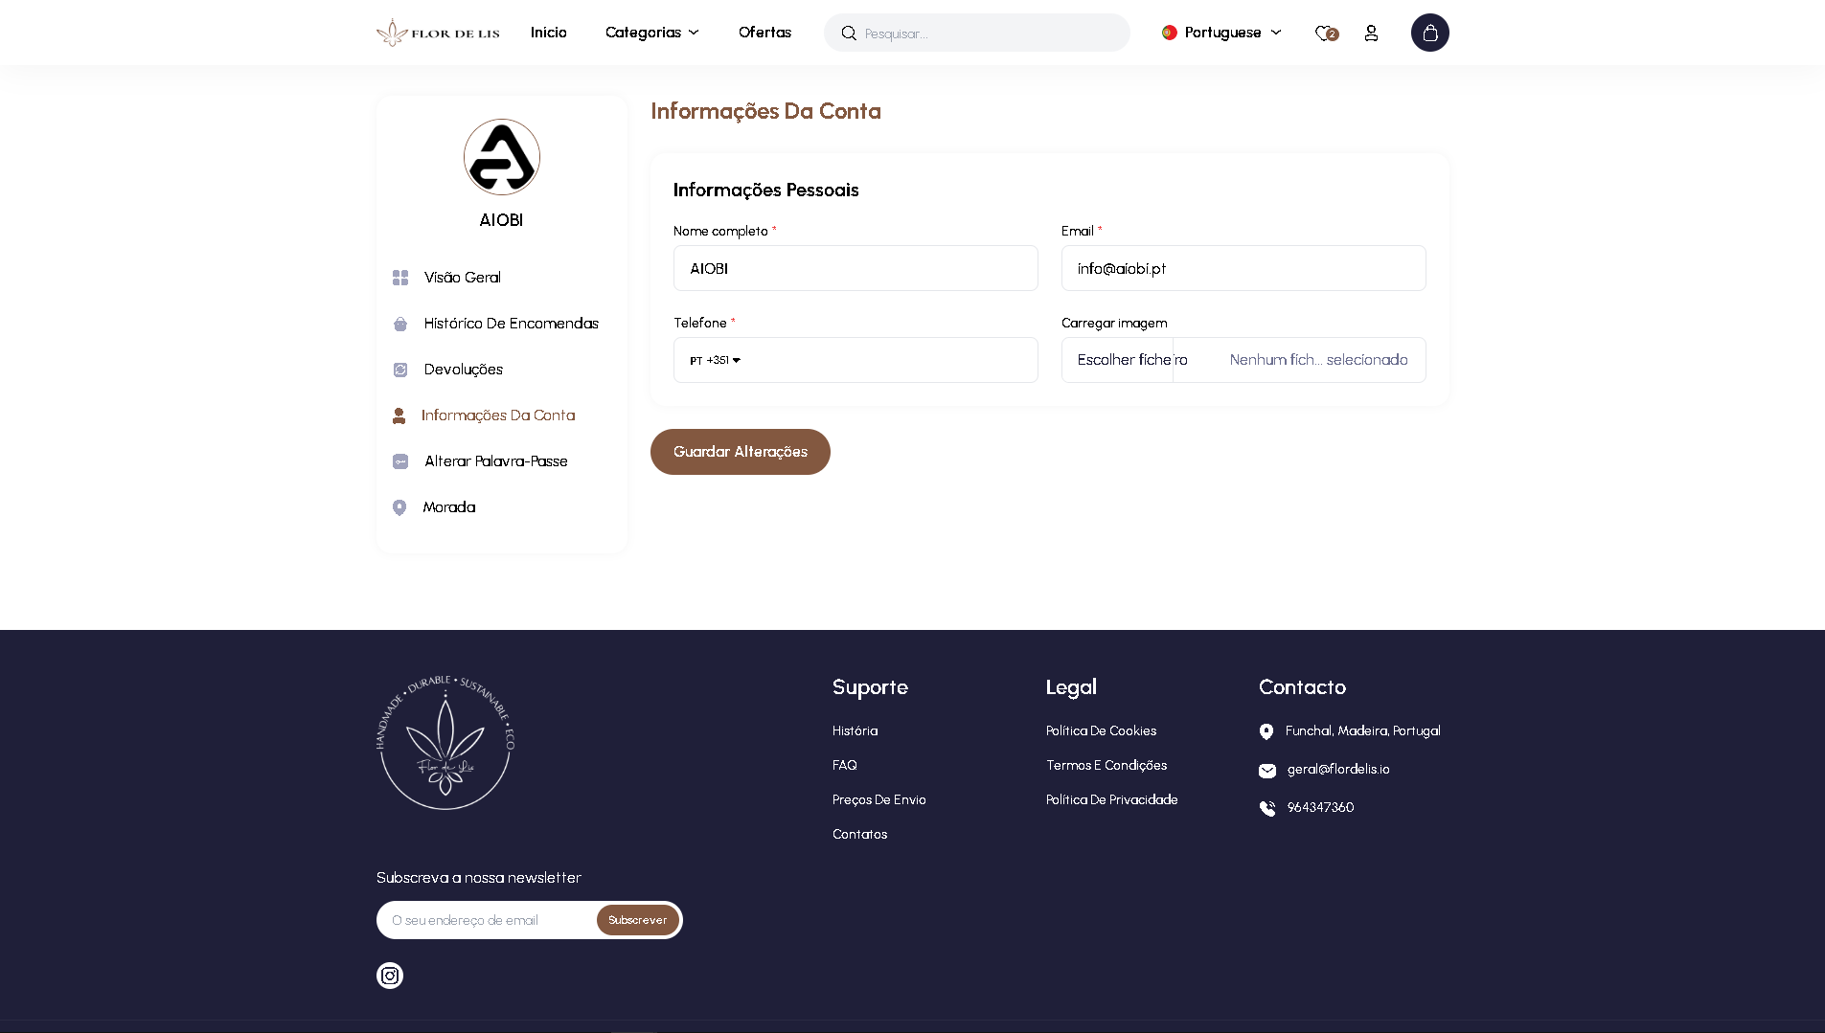Open the wishlist with 2 items
1825x1033 pixels.
coord(1325,33)
